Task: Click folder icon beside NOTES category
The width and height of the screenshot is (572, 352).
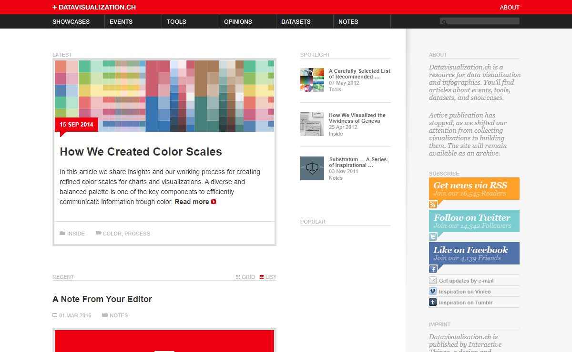Action: coord(105,315)
